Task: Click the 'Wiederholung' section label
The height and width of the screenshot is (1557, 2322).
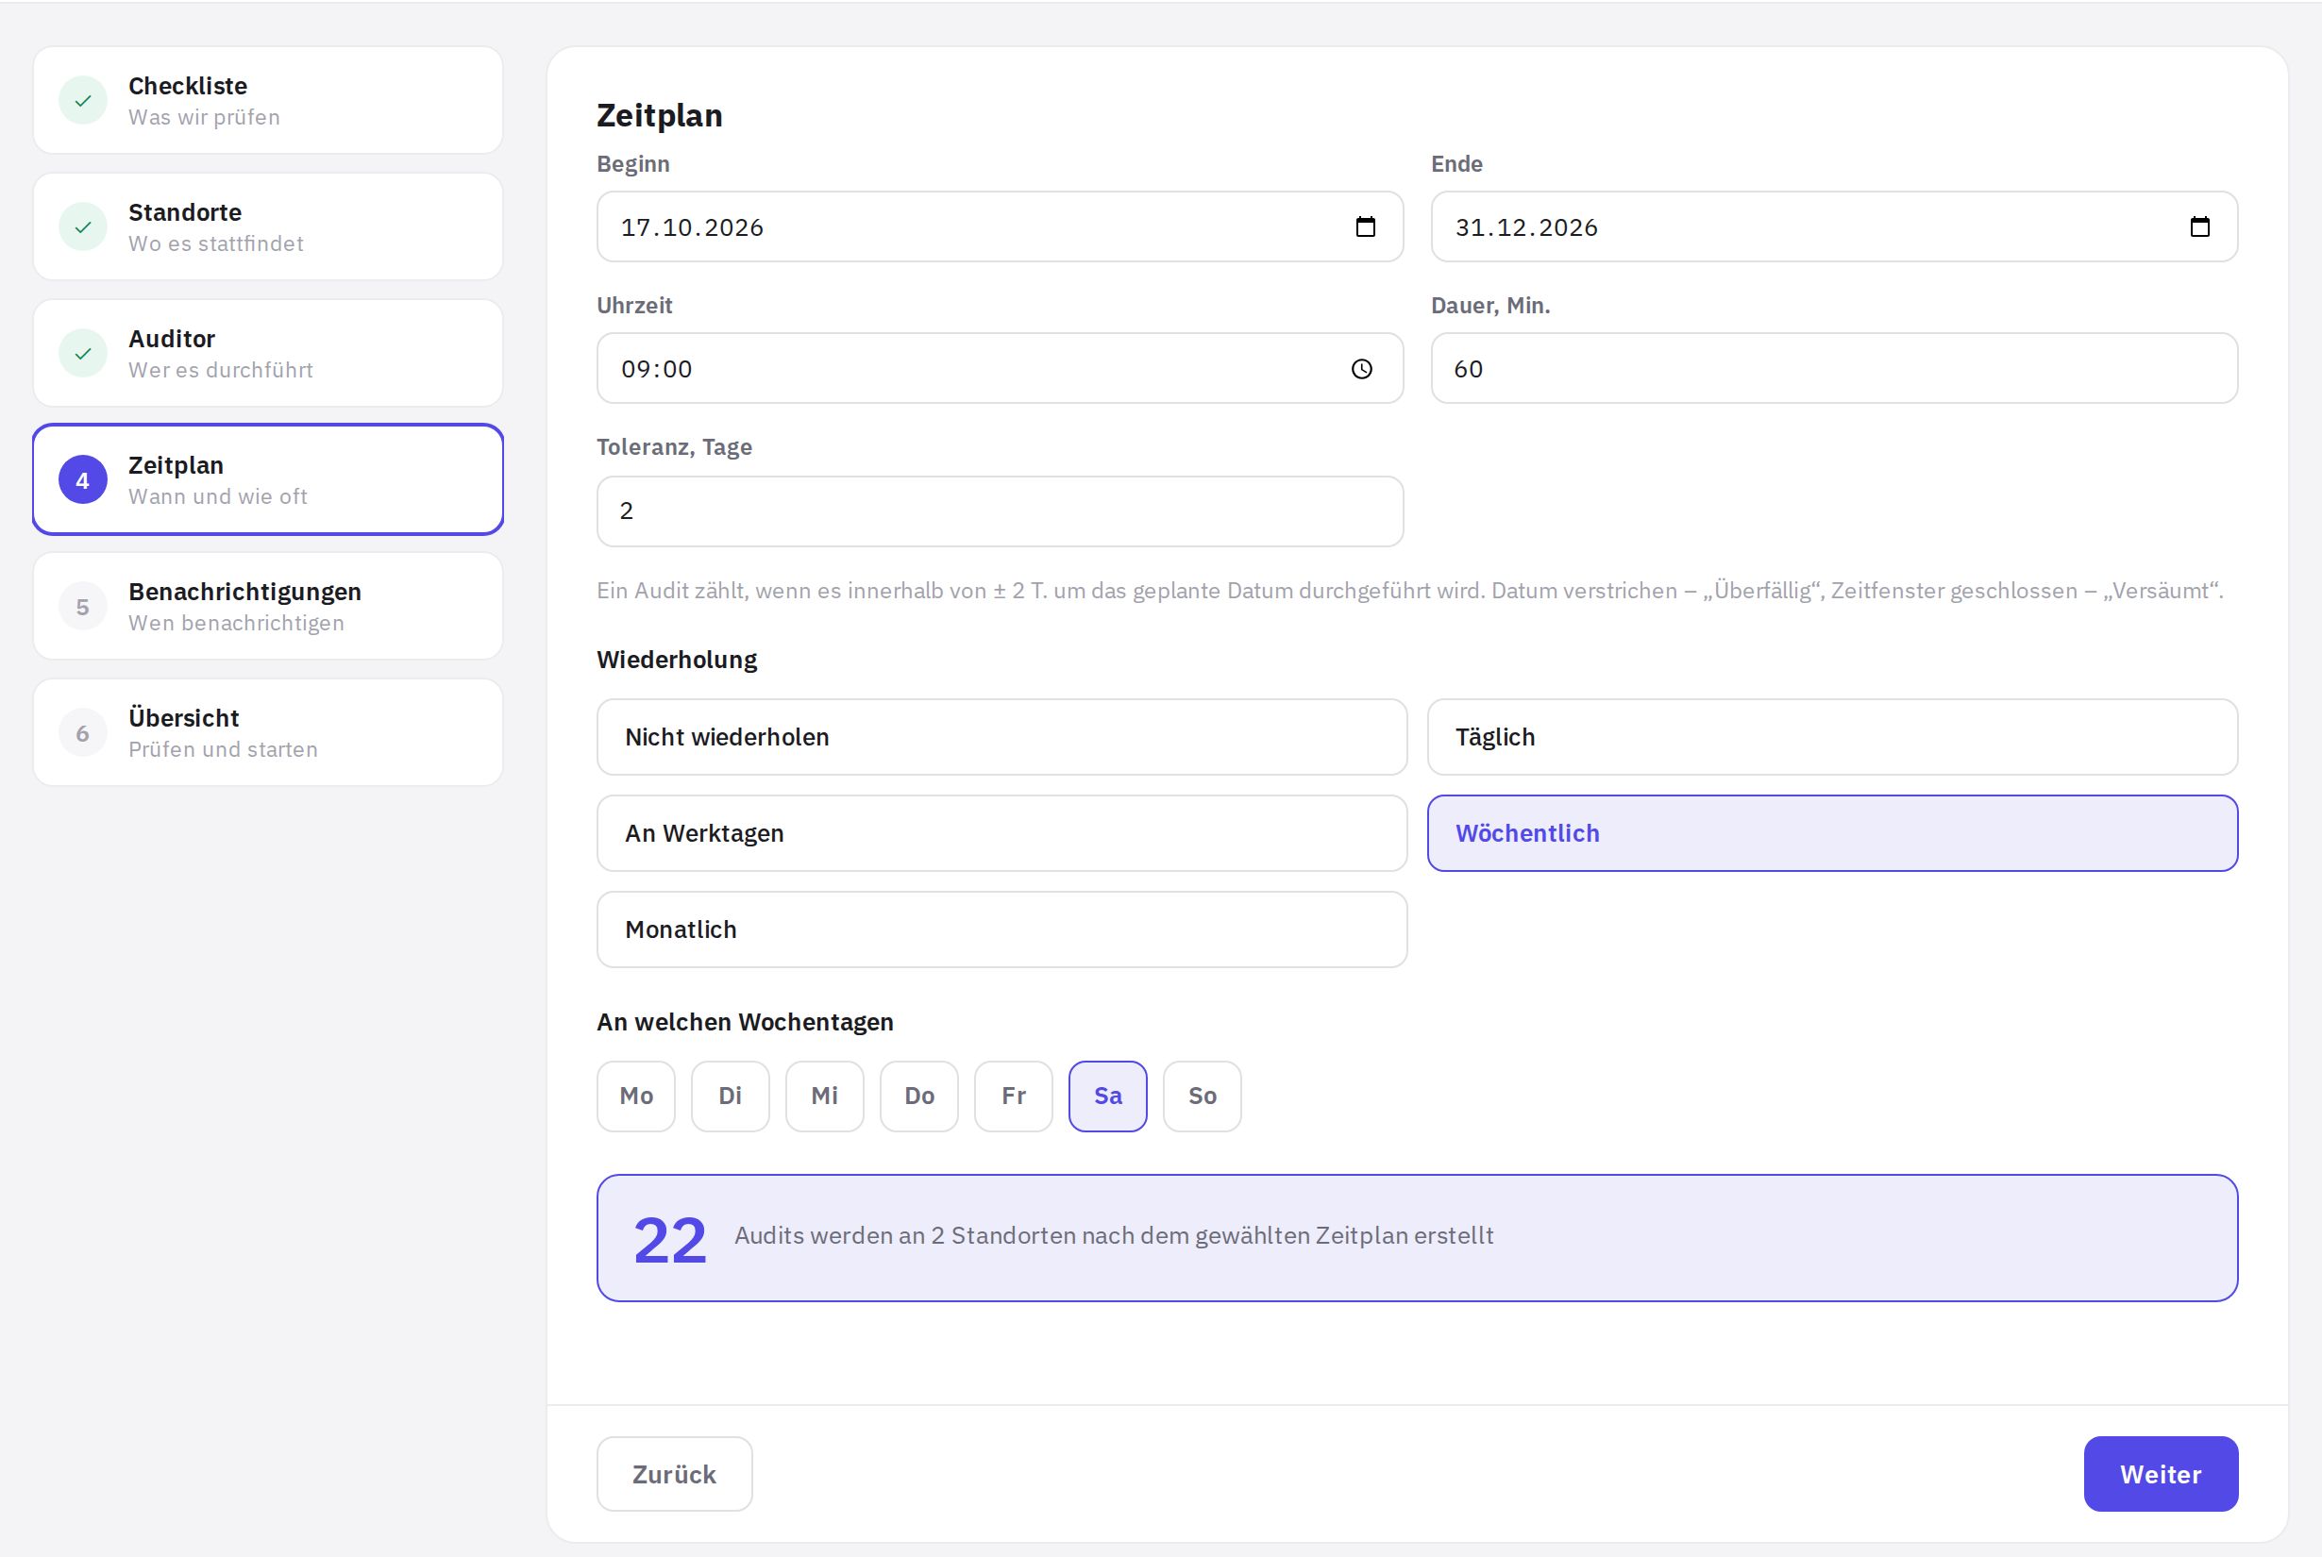Action: click(678, 660)
